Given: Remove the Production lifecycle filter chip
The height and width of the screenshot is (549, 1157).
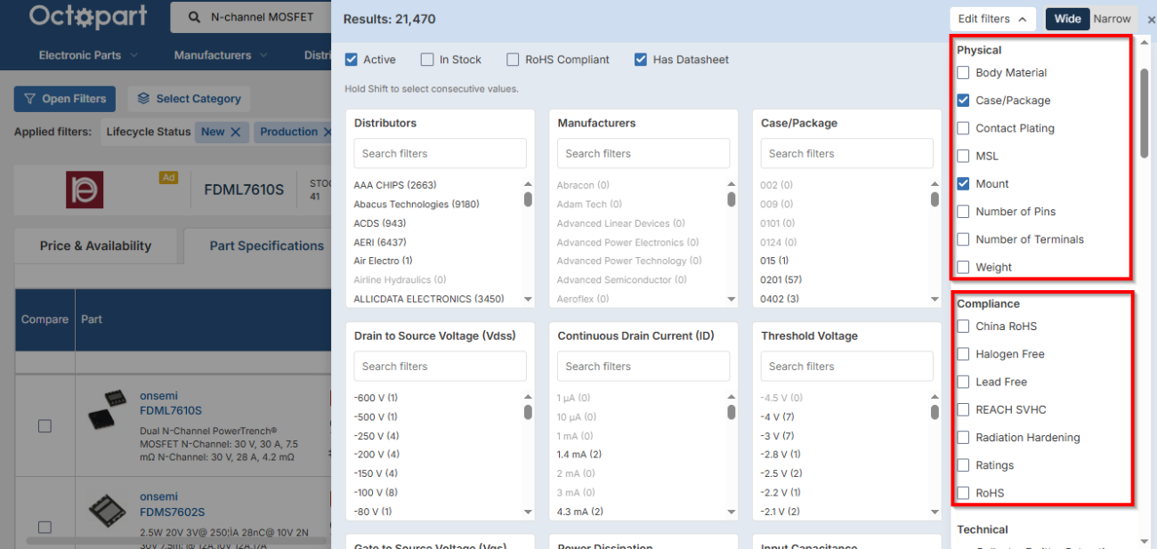Looking at the screenshot, I should pos(328,132).
